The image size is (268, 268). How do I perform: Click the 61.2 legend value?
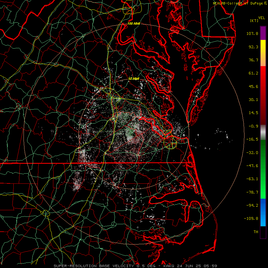253,73
